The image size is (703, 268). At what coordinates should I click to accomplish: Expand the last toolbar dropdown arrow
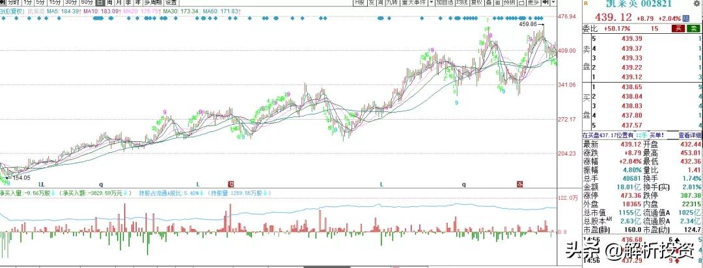(x=553, y=2)
